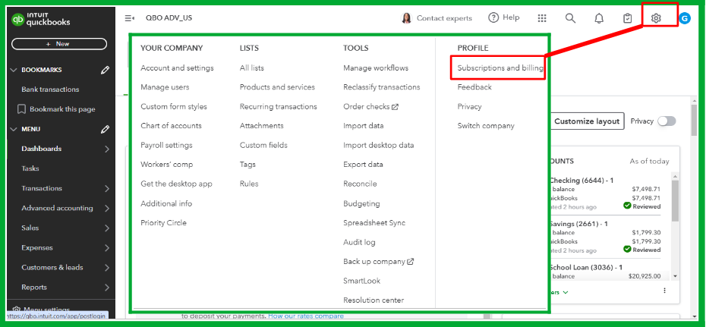Viewport: 706px width, 327px height.
Task: Open the clipboard tasks icon in header
Action: point(627,18)
